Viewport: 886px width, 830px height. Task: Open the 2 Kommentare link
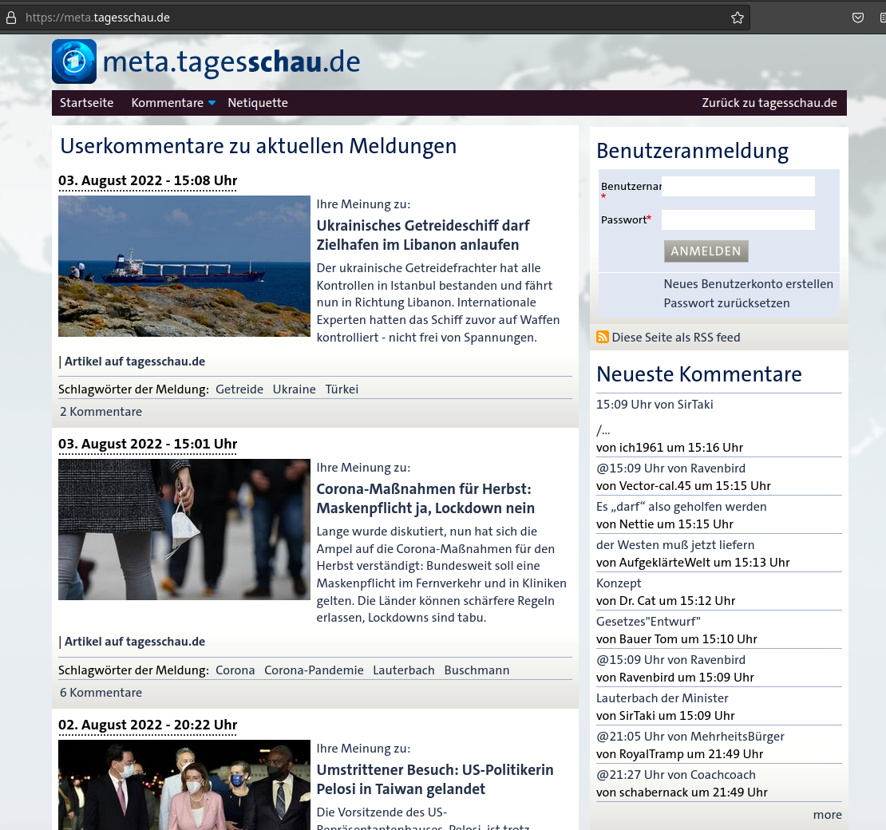[x=101, y=412]
